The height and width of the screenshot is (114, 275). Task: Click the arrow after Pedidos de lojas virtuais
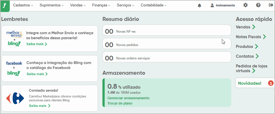[x=253, y=71]
